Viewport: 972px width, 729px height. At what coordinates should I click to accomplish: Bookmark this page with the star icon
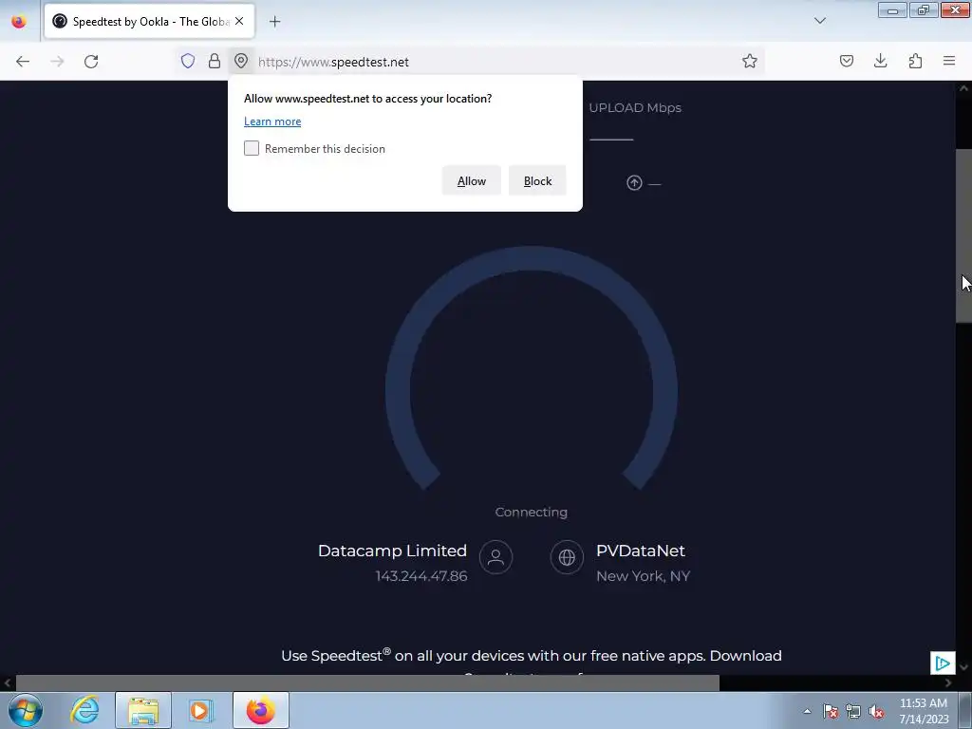click(x=750, y=61)
